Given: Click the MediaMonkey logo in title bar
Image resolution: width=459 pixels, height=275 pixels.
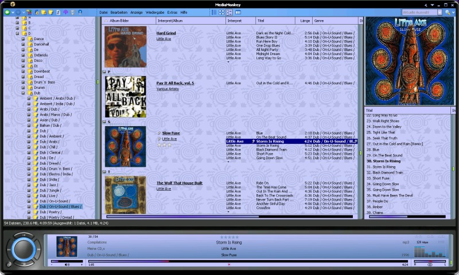Looking at the screenshot, I should click(13, 4).
